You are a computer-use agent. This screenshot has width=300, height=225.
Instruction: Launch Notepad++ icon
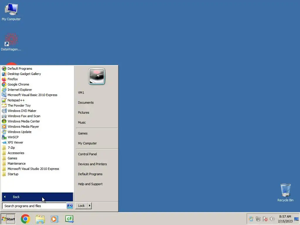tap(4, 100)
